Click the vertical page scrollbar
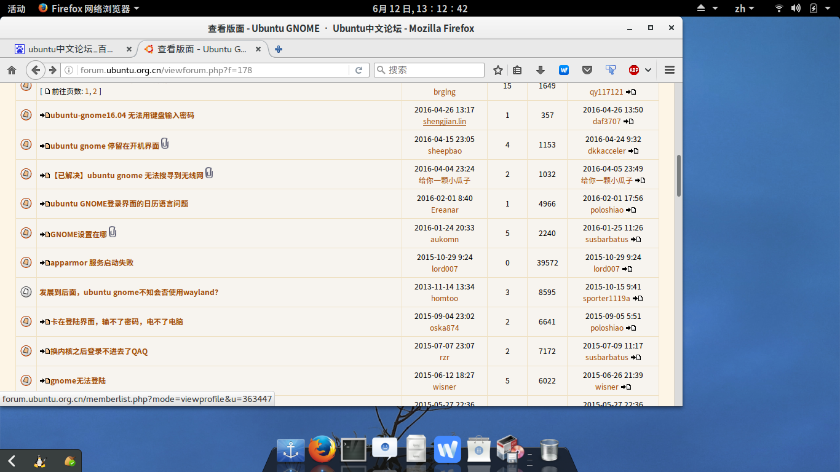840x472 pixels. 679,175
